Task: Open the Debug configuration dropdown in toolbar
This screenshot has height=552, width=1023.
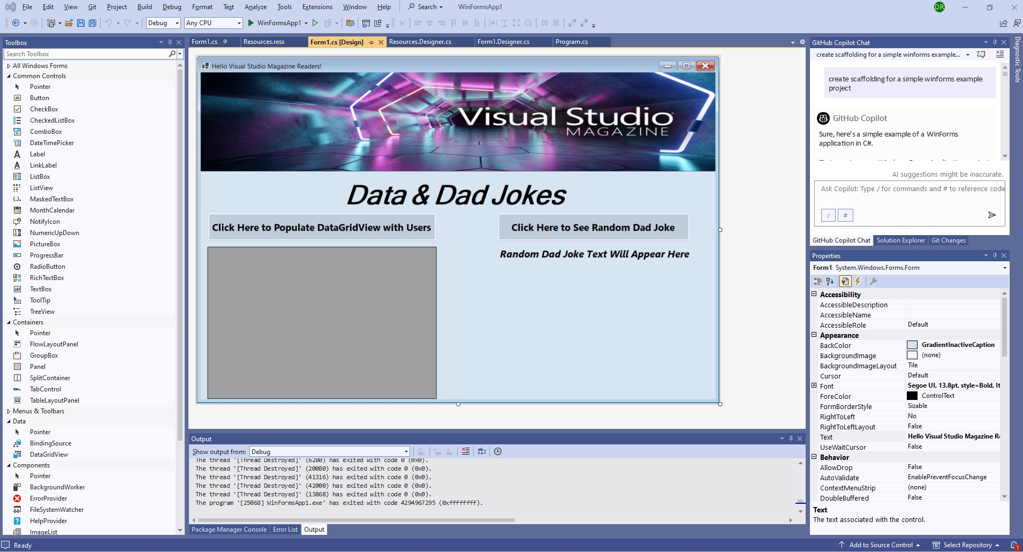Action: pyautogui.click(x=163, y=23)
